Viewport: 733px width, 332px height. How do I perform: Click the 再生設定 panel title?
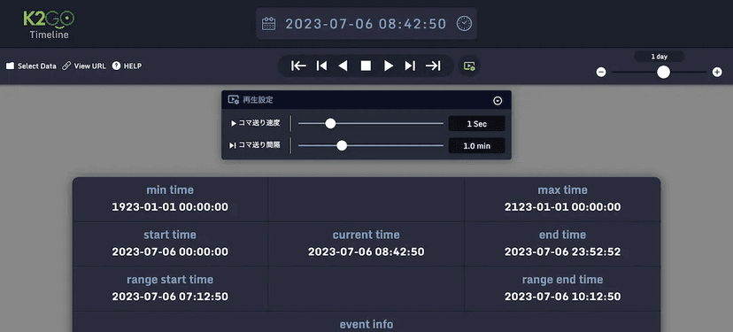point(258,99)
